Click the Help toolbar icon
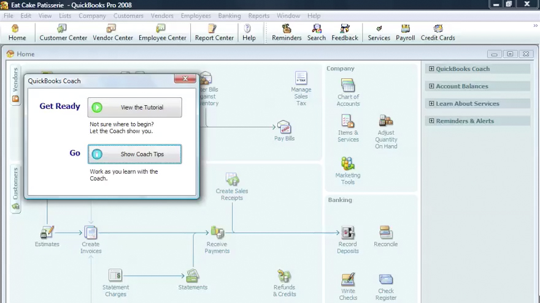 point(249,32)
